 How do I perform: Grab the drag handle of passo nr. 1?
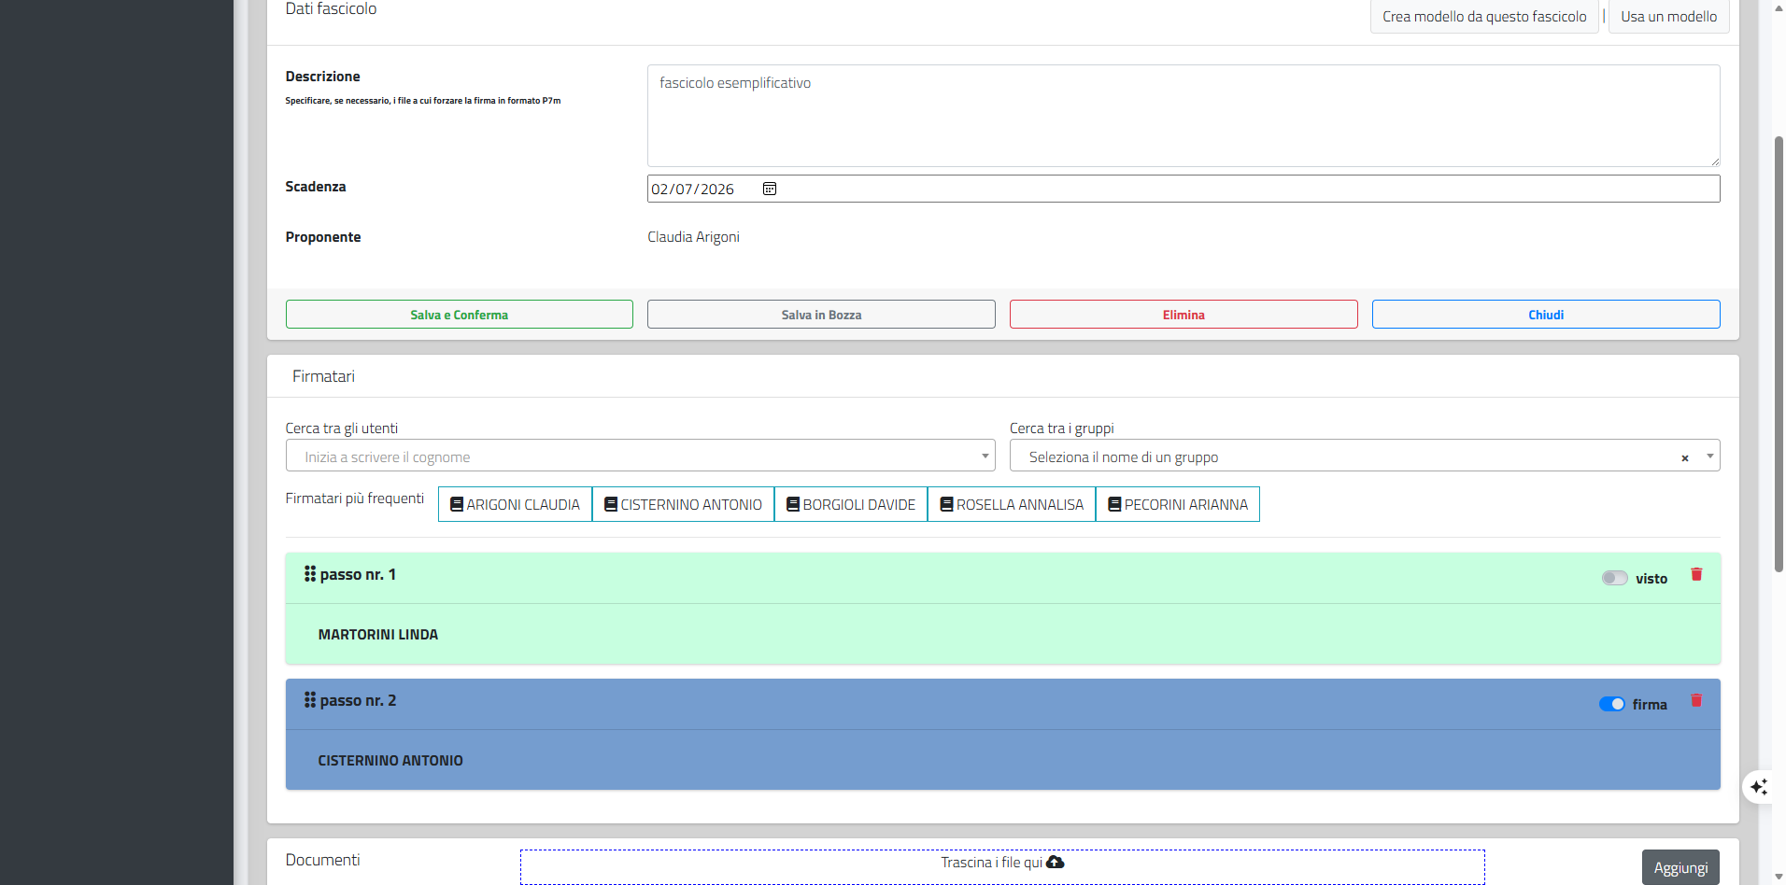pos(310,573)
